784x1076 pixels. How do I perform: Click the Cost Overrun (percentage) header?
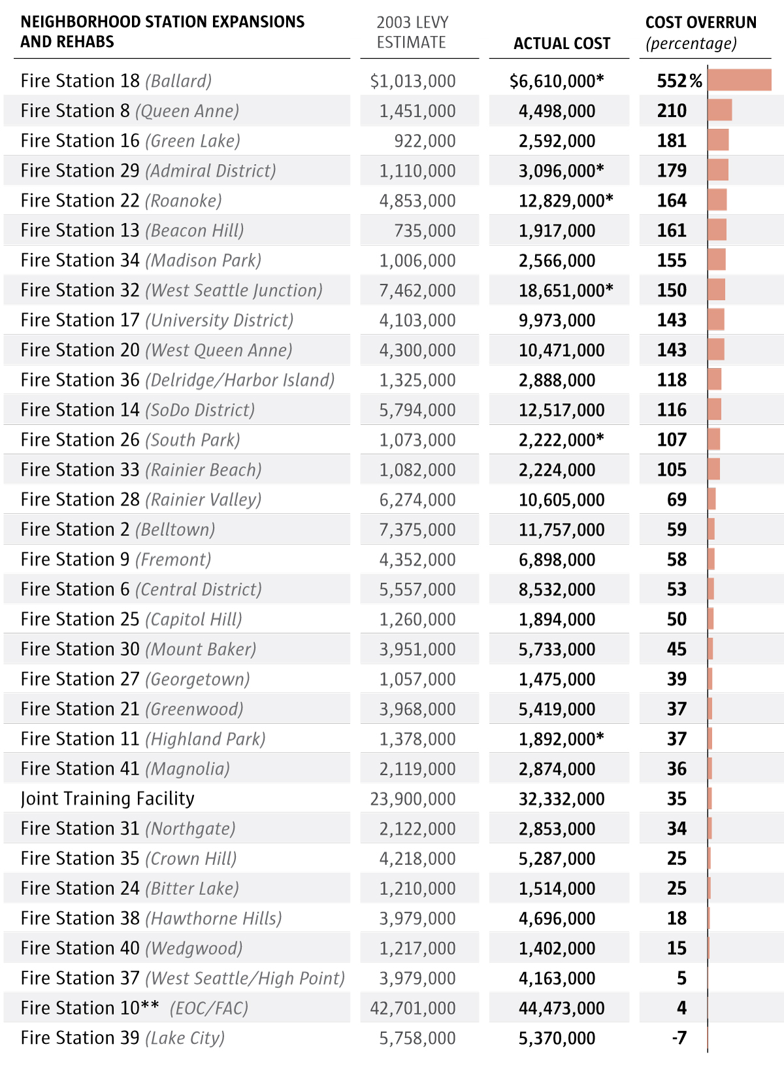tap(700, 33)
